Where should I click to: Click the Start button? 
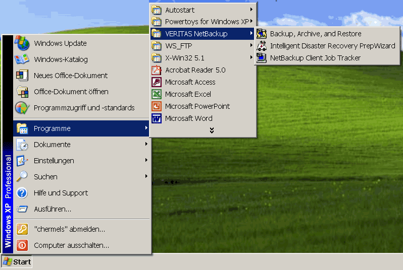click(x=17, y=261)
